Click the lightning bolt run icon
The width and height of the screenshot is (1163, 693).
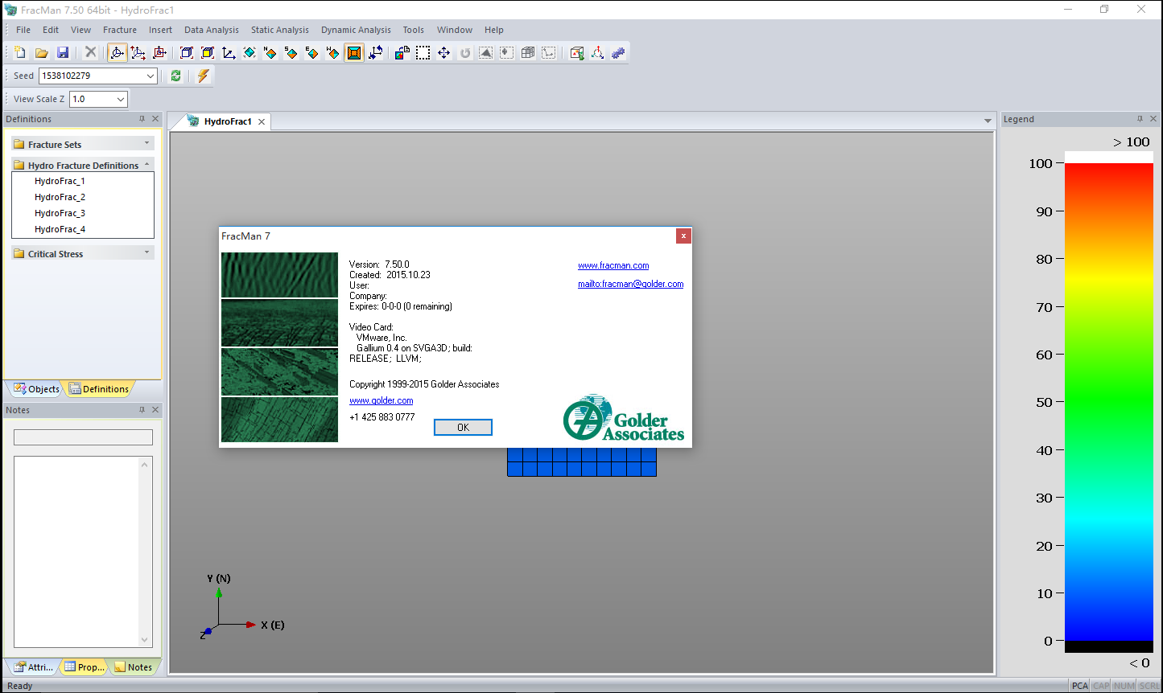tap(203, 76)
